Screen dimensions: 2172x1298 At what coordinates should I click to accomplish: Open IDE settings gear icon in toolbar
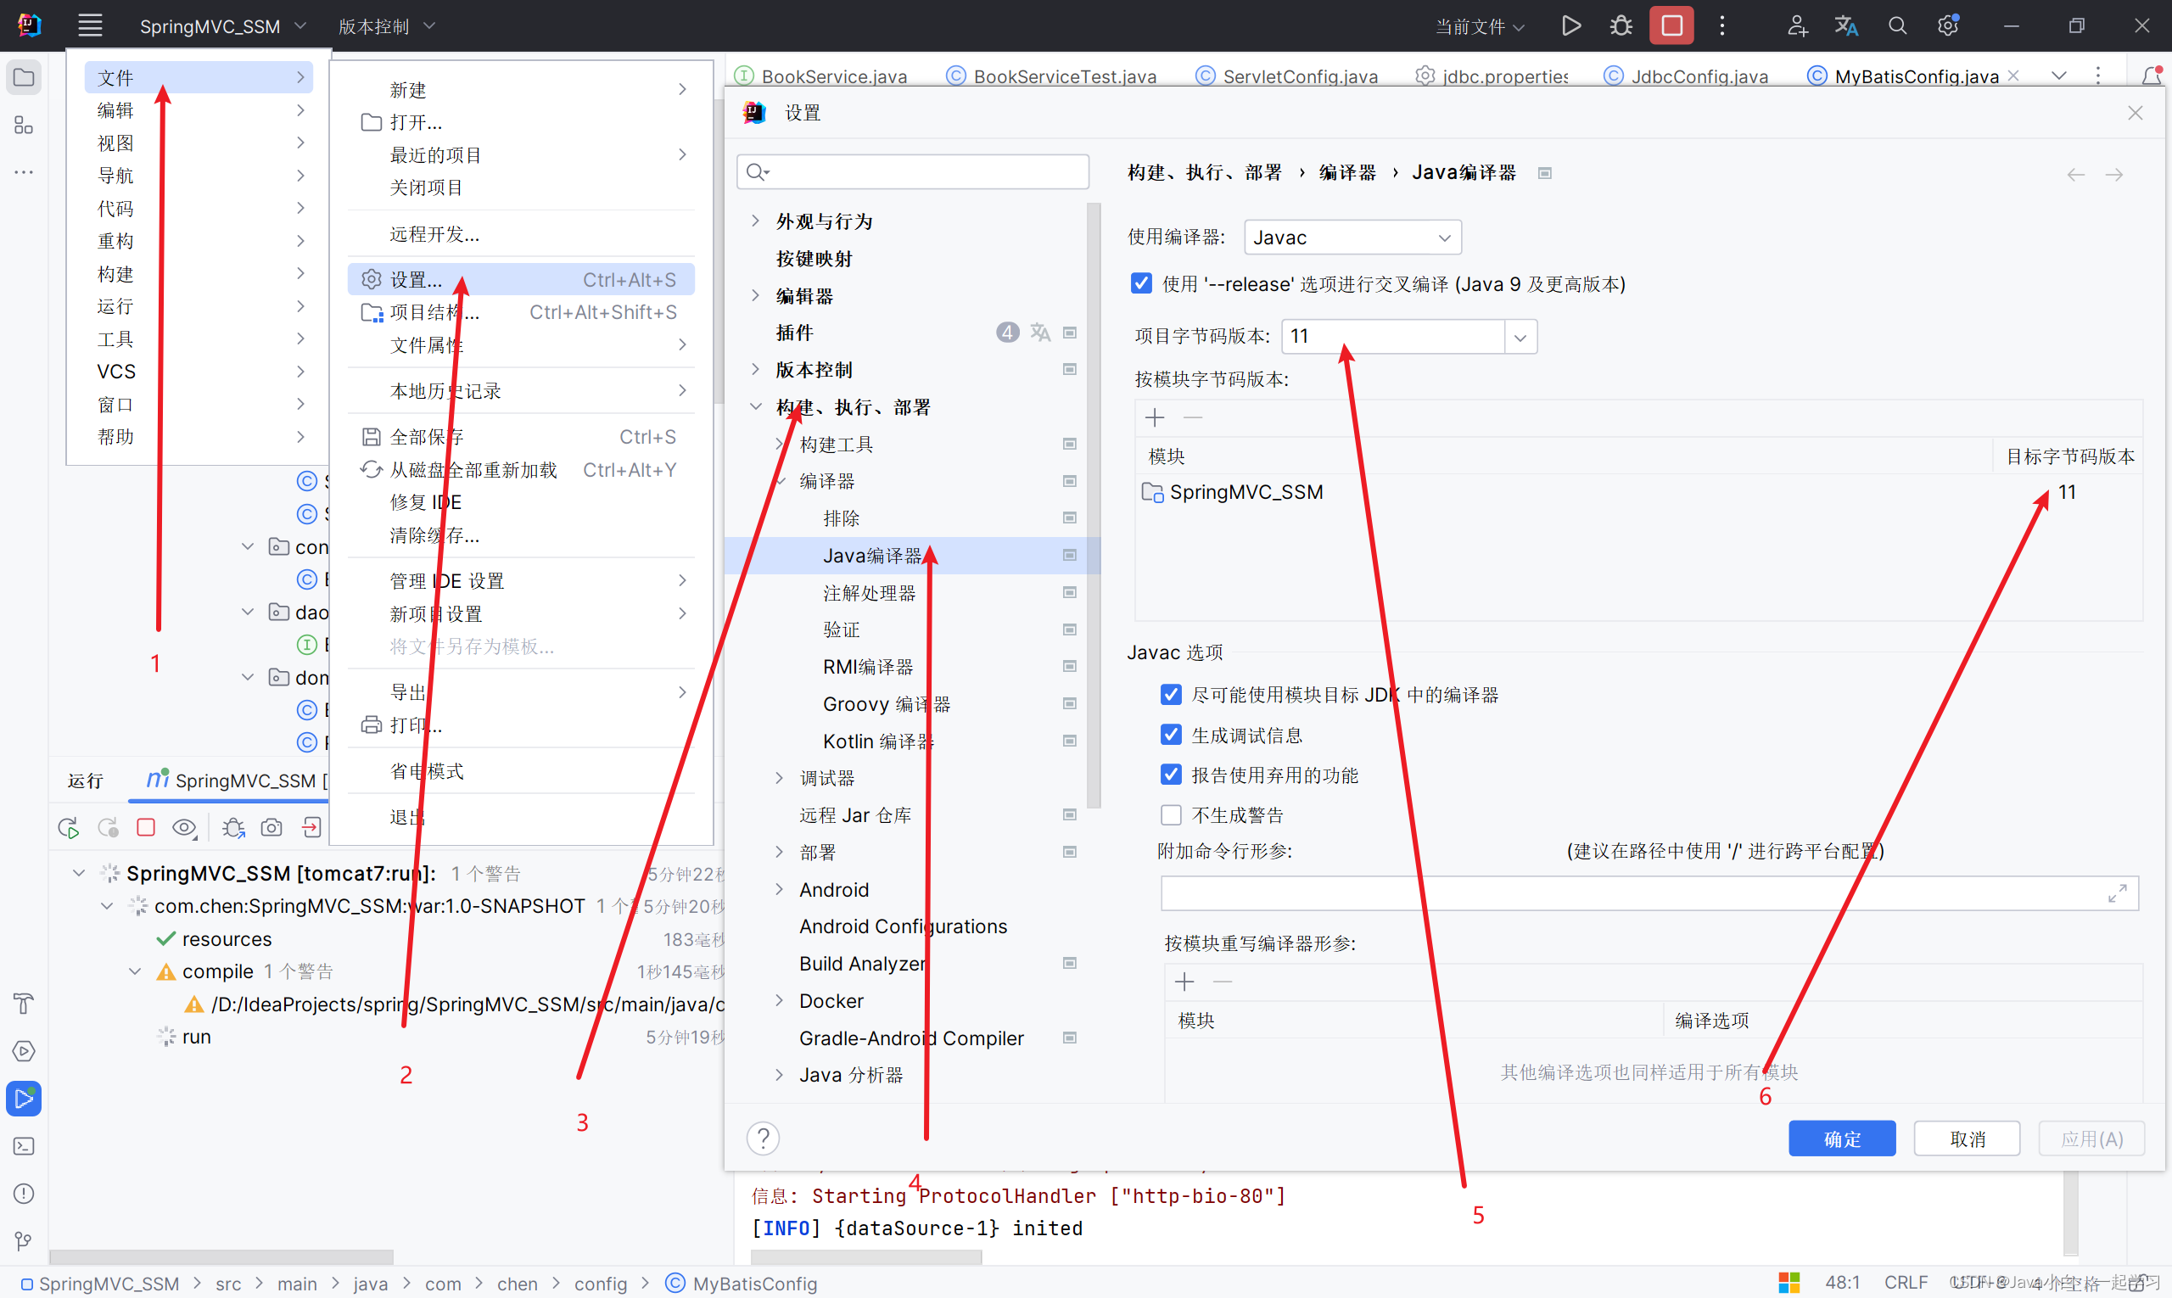coord(1947,25)
